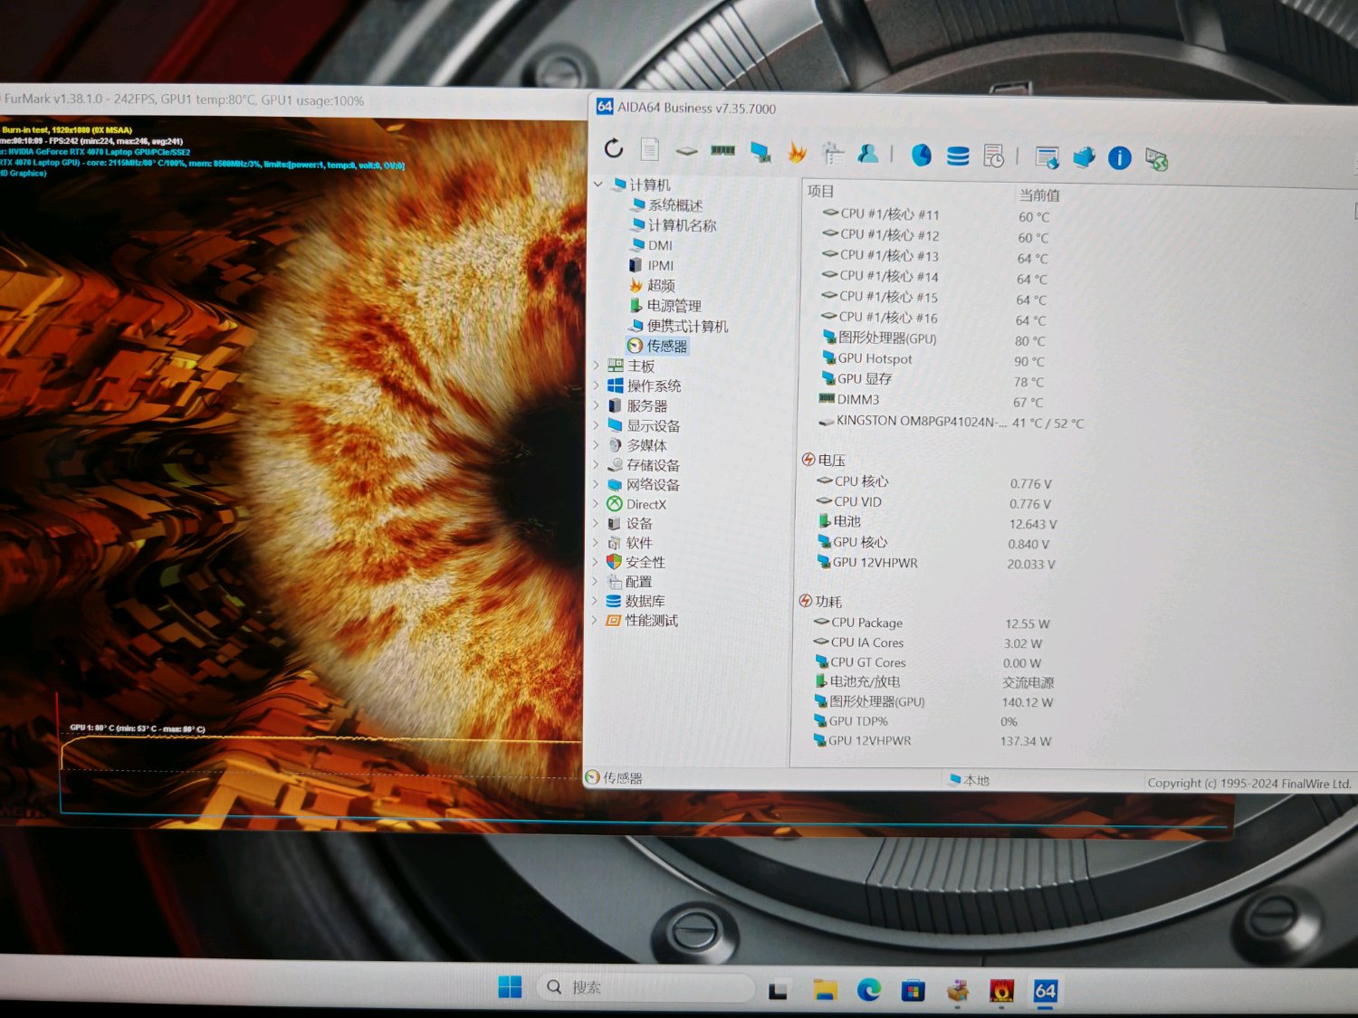
Task: Switch to AIDA64 via its taskbar icon
Action: click(1045, 992)
